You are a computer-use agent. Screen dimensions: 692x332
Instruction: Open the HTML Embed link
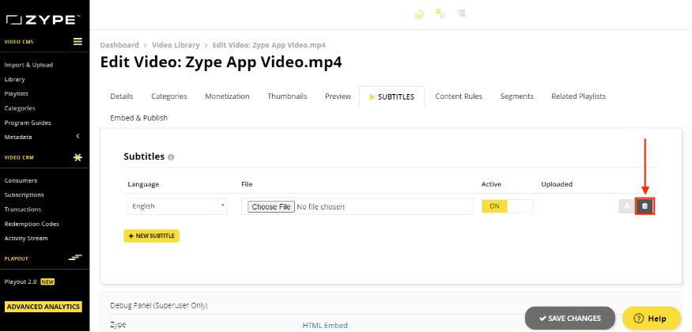tap(325, 326)
